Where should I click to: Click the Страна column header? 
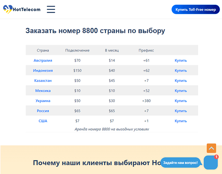tap(43, 50)
